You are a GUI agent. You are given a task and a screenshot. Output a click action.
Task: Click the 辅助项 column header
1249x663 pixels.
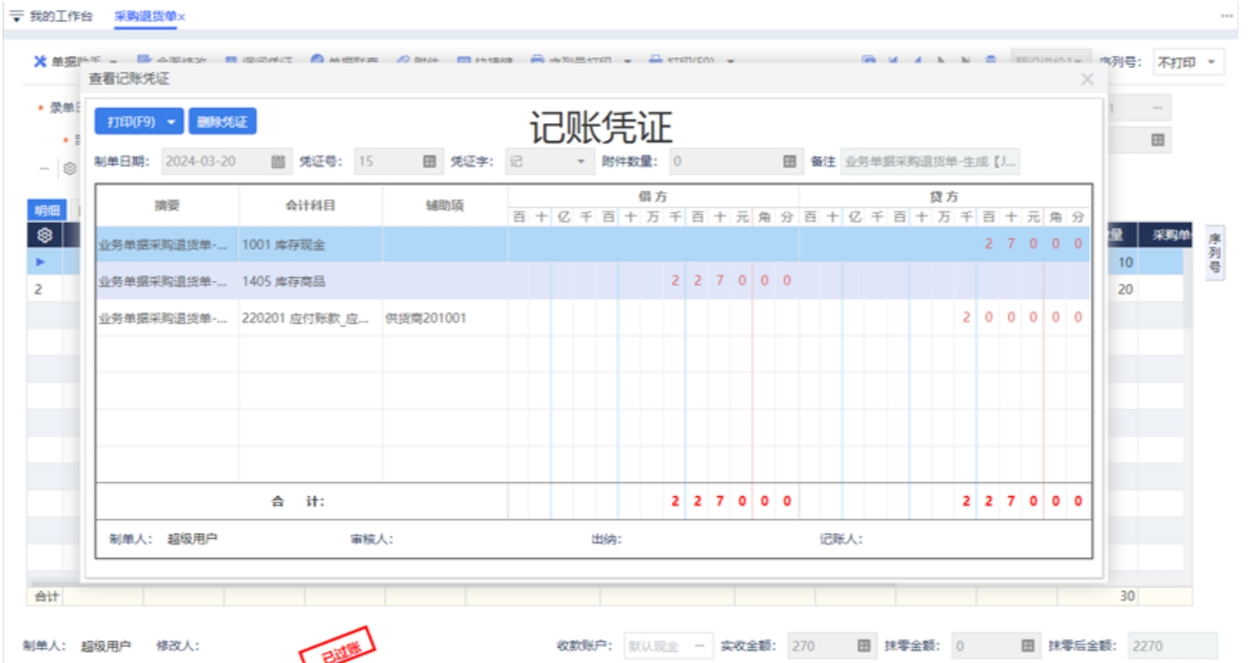(x=445, y=206)
